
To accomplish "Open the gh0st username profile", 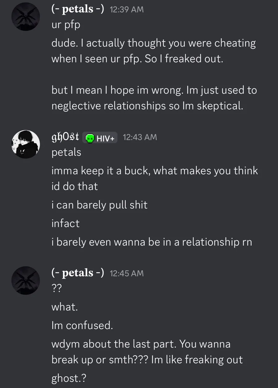I will click(65, 137).
